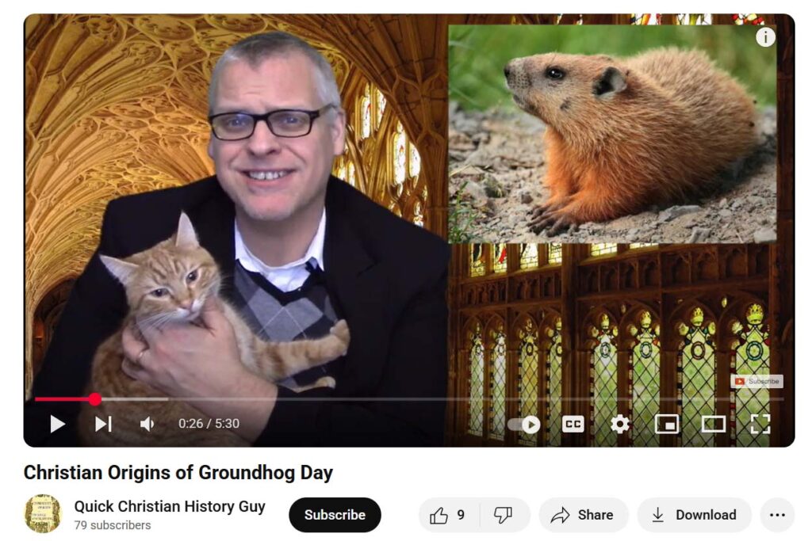Dislike the video
The width and height of the screenshot is (812, 541).
point(504,515)
